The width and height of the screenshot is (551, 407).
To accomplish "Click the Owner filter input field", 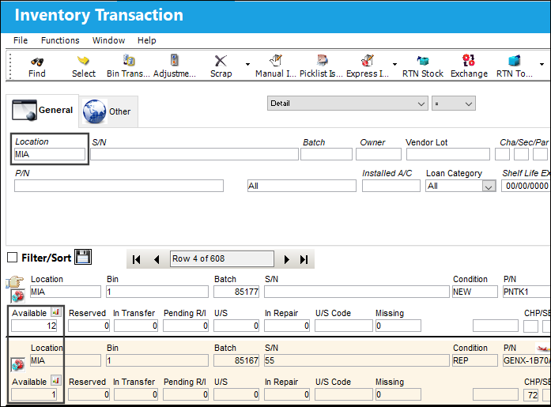I will (379, 154).
